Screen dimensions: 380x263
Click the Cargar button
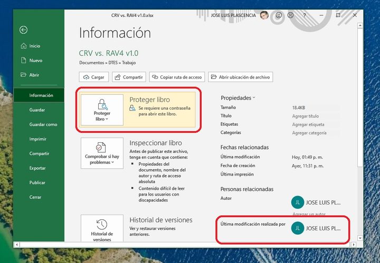pos(93,77)
